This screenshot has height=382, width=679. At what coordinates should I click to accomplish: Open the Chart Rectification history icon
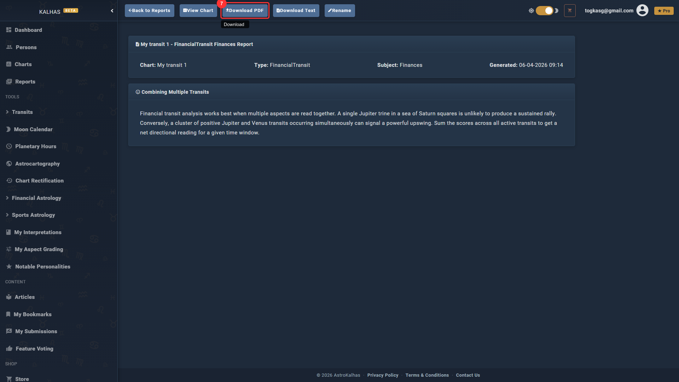pyautogui.click(x=9, y=181)
